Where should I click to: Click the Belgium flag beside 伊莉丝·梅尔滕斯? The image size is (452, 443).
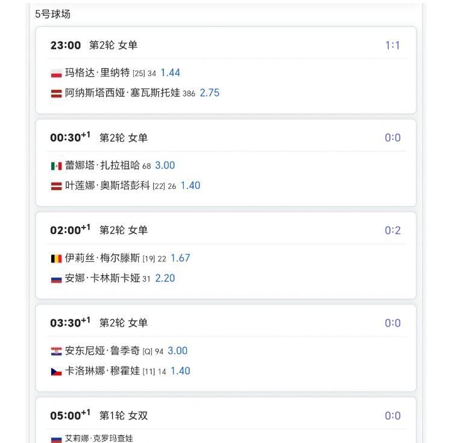56,258
